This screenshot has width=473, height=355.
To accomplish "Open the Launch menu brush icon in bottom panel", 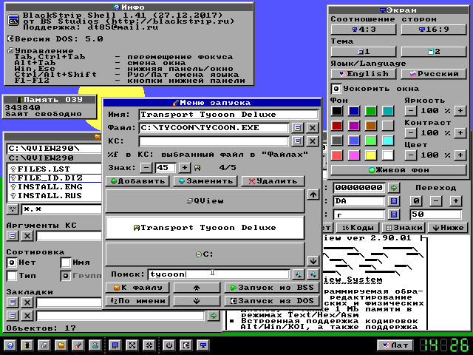I will click(x=78, y=345).
